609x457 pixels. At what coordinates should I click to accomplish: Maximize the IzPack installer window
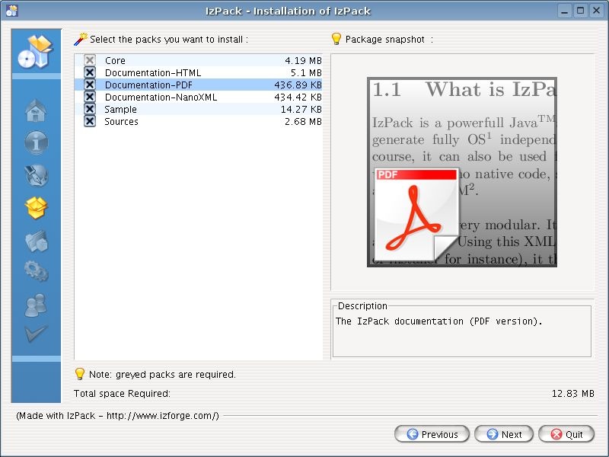(x=580, y=11)
